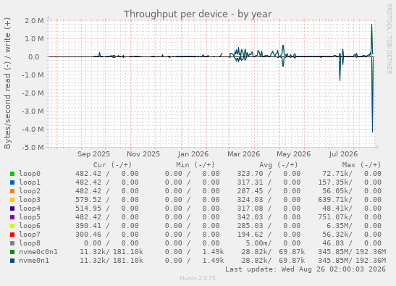Click the loop3 yellow legend swatch
Screen dimensions: 396x286
coord(12,200)
